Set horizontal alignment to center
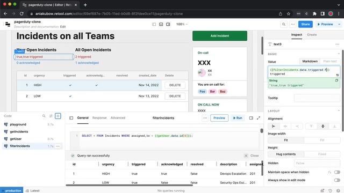Viewport: 344px width, 193px height. [285, 127]
